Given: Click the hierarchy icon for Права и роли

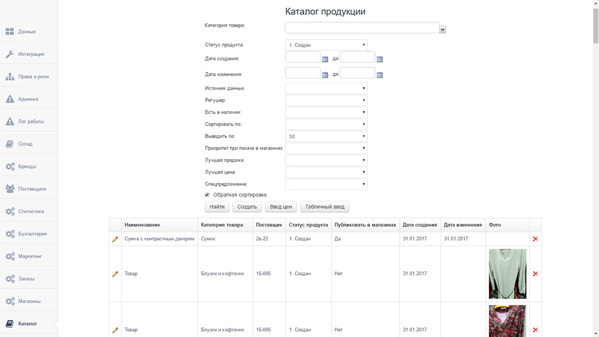Looking at the screenshot, I should coord(9,77).
